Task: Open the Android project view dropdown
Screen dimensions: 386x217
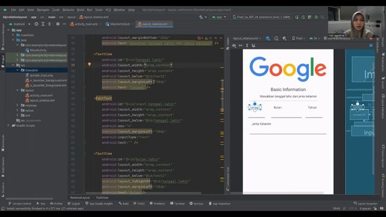Action: pos(19,24)
